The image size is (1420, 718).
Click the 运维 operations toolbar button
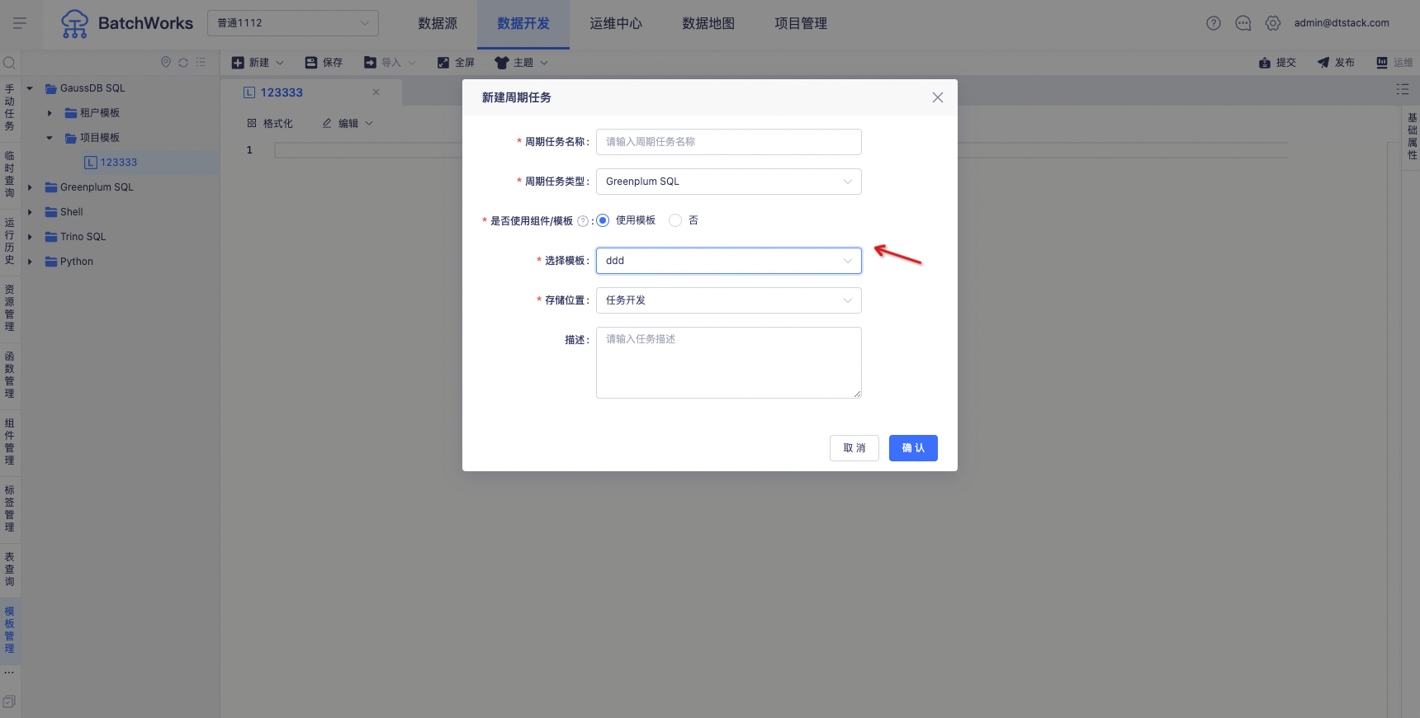1394,63
